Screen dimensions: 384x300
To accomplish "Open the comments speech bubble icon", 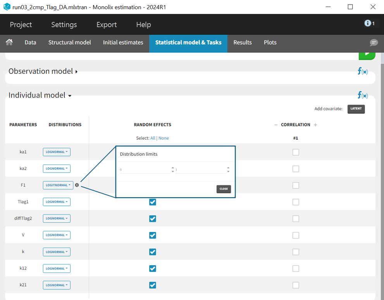I will pos(374,43).
